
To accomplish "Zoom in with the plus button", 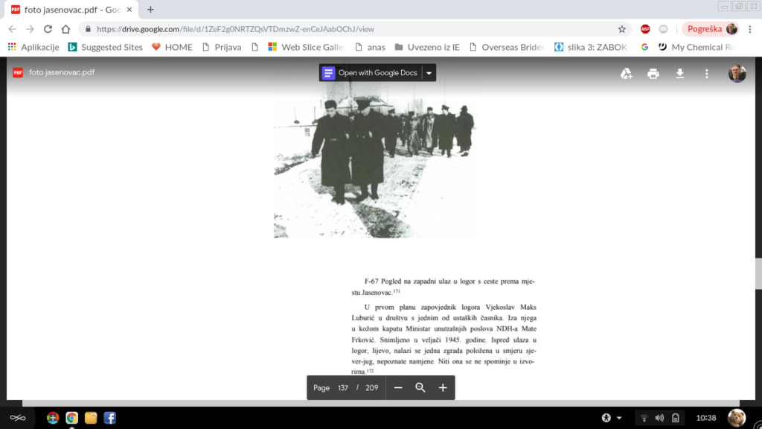I will pyautogui.click(x=443, y=387).
